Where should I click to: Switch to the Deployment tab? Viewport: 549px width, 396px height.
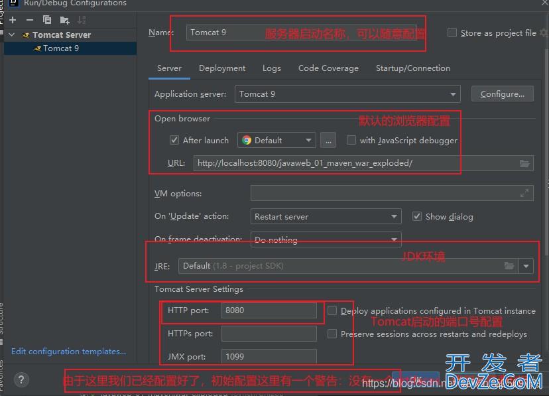(222, 68)
